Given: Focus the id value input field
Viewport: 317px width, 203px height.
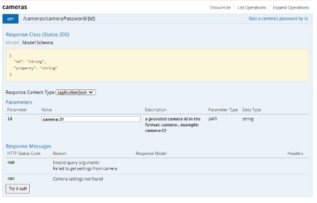Looking at the screenshot, I should tap(91, 119).
